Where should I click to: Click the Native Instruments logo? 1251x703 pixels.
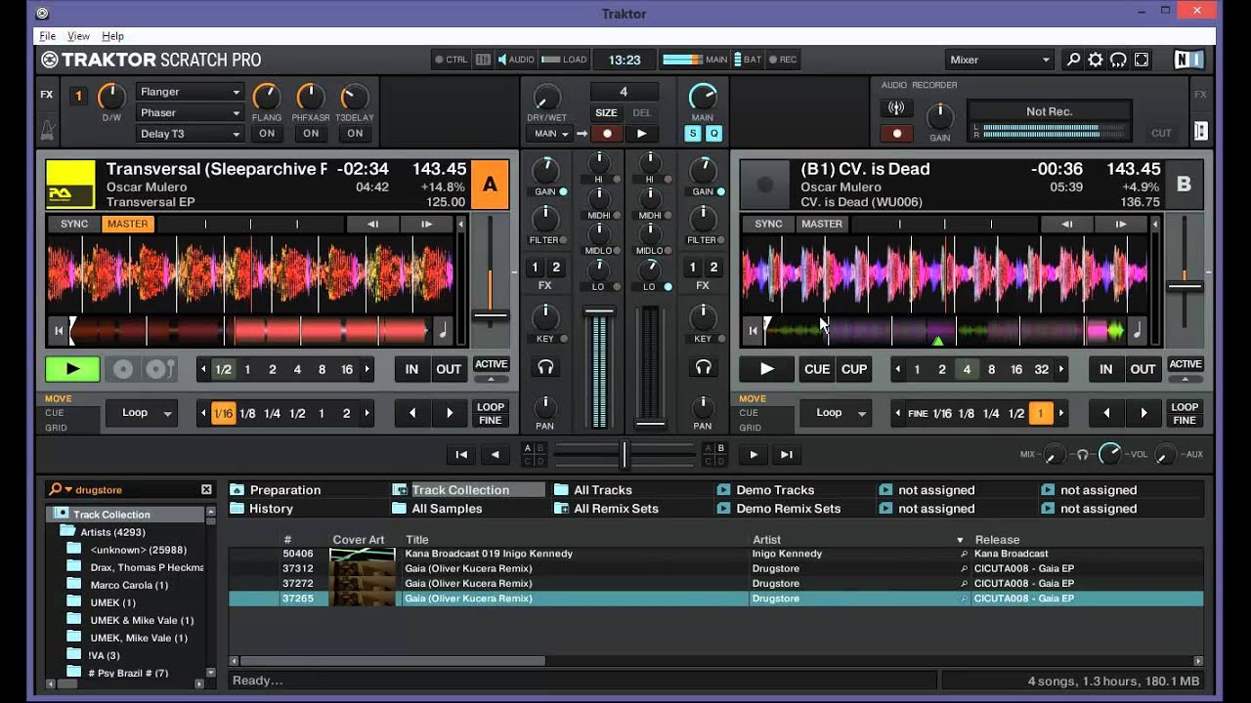[1188, 60]
